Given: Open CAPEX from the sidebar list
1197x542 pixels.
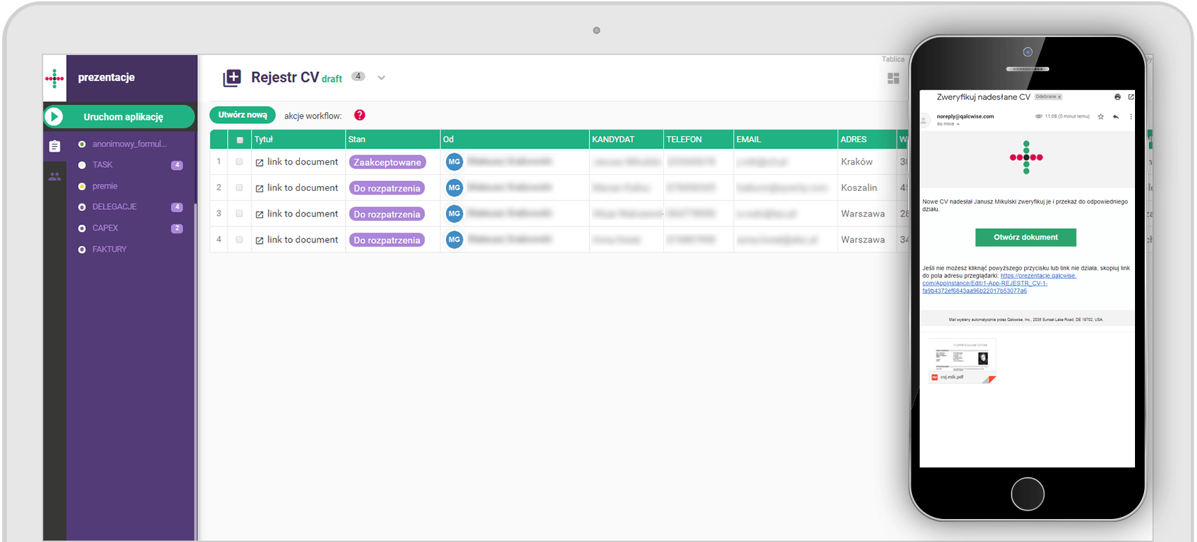Looking at the screenshot, I should (105, 228).
